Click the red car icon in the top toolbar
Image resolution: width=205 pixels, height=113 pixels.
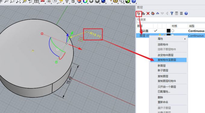pos(43,1)
